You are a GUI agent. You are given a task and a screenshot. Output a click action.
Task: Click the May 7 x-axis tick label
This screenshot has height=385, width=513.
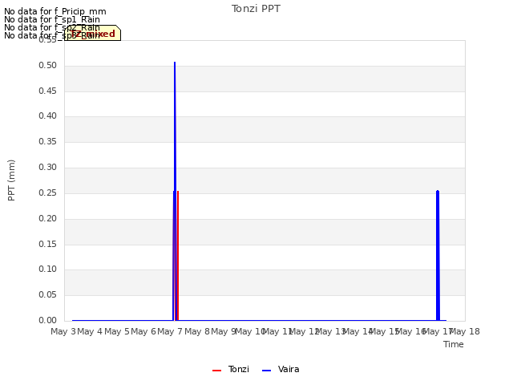tap(170, 331)
